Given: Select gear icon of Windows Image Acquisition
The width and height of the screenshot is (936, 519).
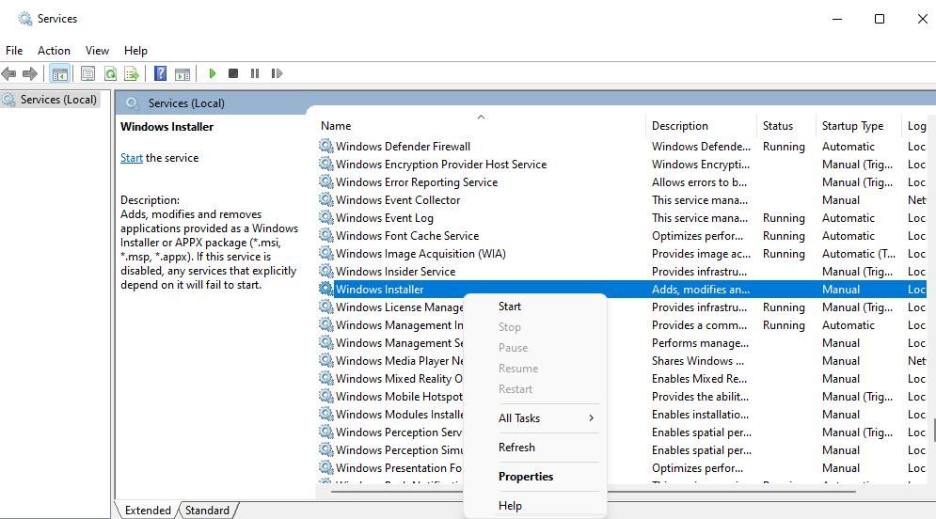Looking at the screenshot, I should click(x=325, y=254).
